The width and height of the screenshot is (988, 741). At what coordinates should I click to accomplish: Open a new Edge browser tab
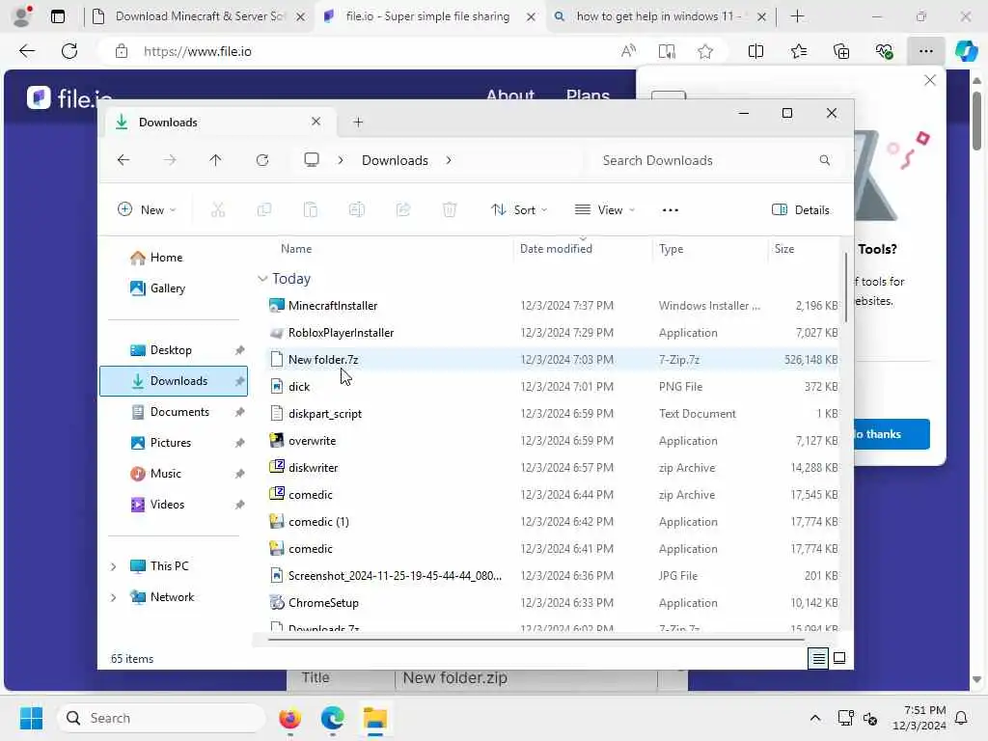(797, 16)
